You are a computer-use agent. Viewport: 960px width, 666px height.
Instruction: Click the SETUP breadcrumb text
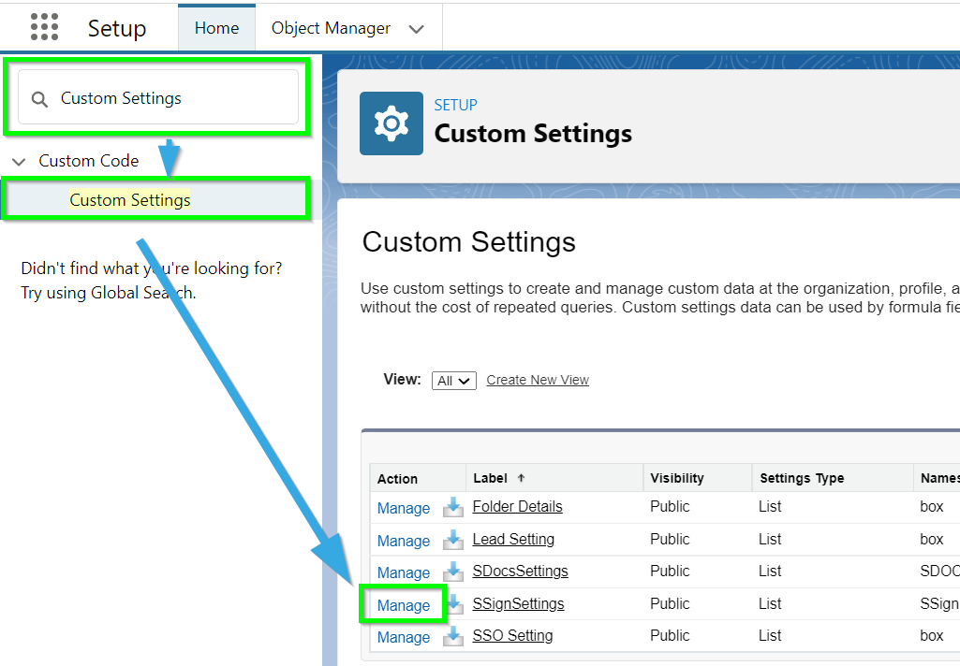tap(455, 105)
